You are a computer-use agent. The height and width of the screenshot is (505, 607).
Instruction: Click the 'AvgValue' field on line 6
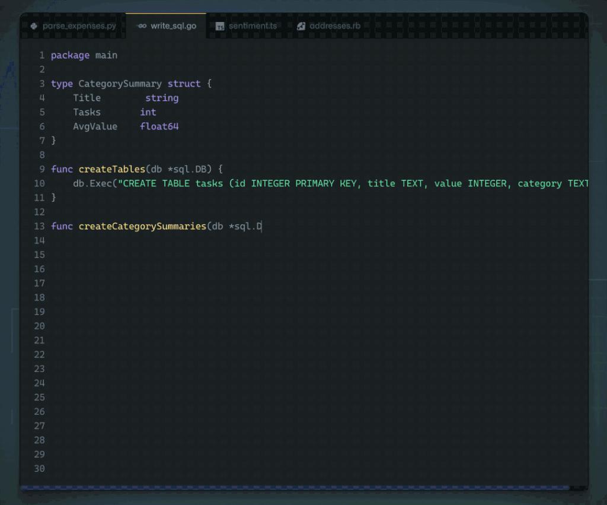(95, 126)
